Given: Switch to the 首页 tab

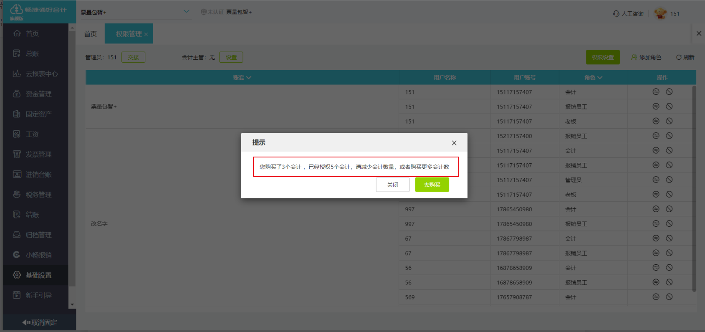Looking at the screenshot, I should coord(90,34).
